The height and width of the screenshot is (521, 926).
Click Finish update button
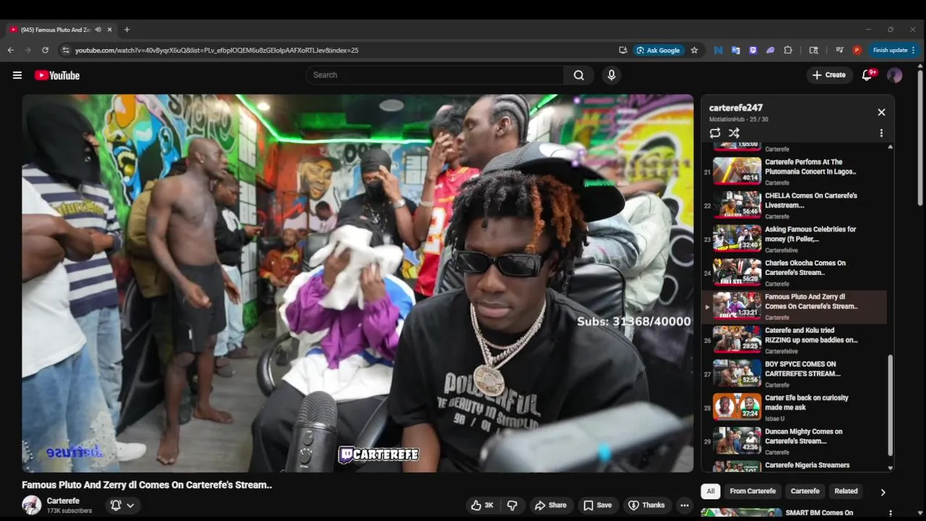894,50
